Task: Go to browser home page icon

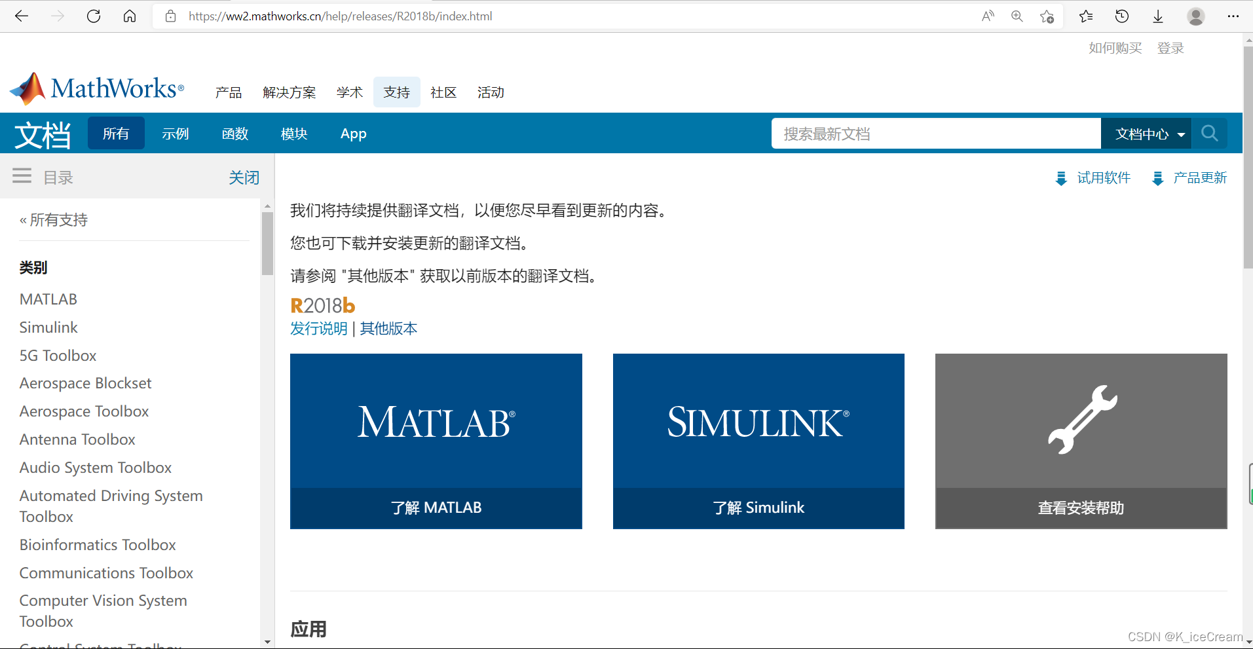Action: [x=130, y=16]
